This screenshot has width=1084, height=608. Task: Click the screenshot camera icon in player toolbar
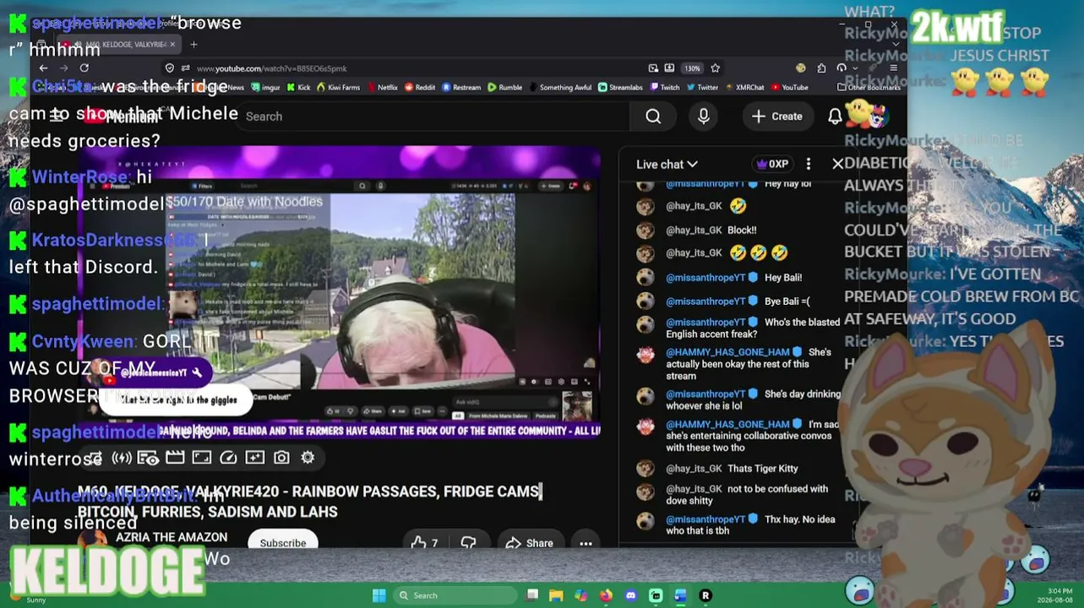click(x=281, y=458)
